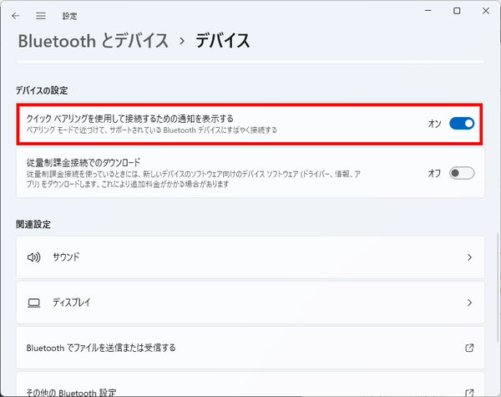Open the hamburger navigation menu
Image resolution: width=501 pixels, height=397 pixels.
pyautogui.click(x=41, y=16)
